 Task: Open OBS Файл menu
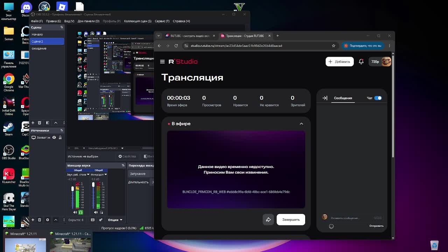[x=37, y=21]
